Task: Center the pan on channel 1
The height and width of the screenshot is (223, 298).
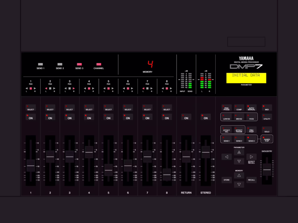Action: coord(31,88)
